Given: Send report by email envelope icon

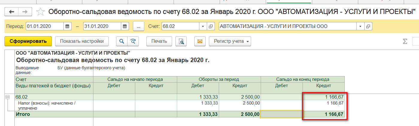Looking at the screenshot, I should (200, 41).
